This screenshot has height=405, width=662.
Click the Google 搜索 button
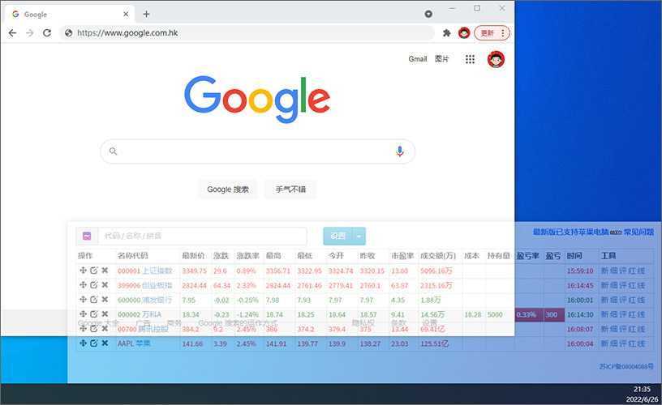click(x=228, y=190)
